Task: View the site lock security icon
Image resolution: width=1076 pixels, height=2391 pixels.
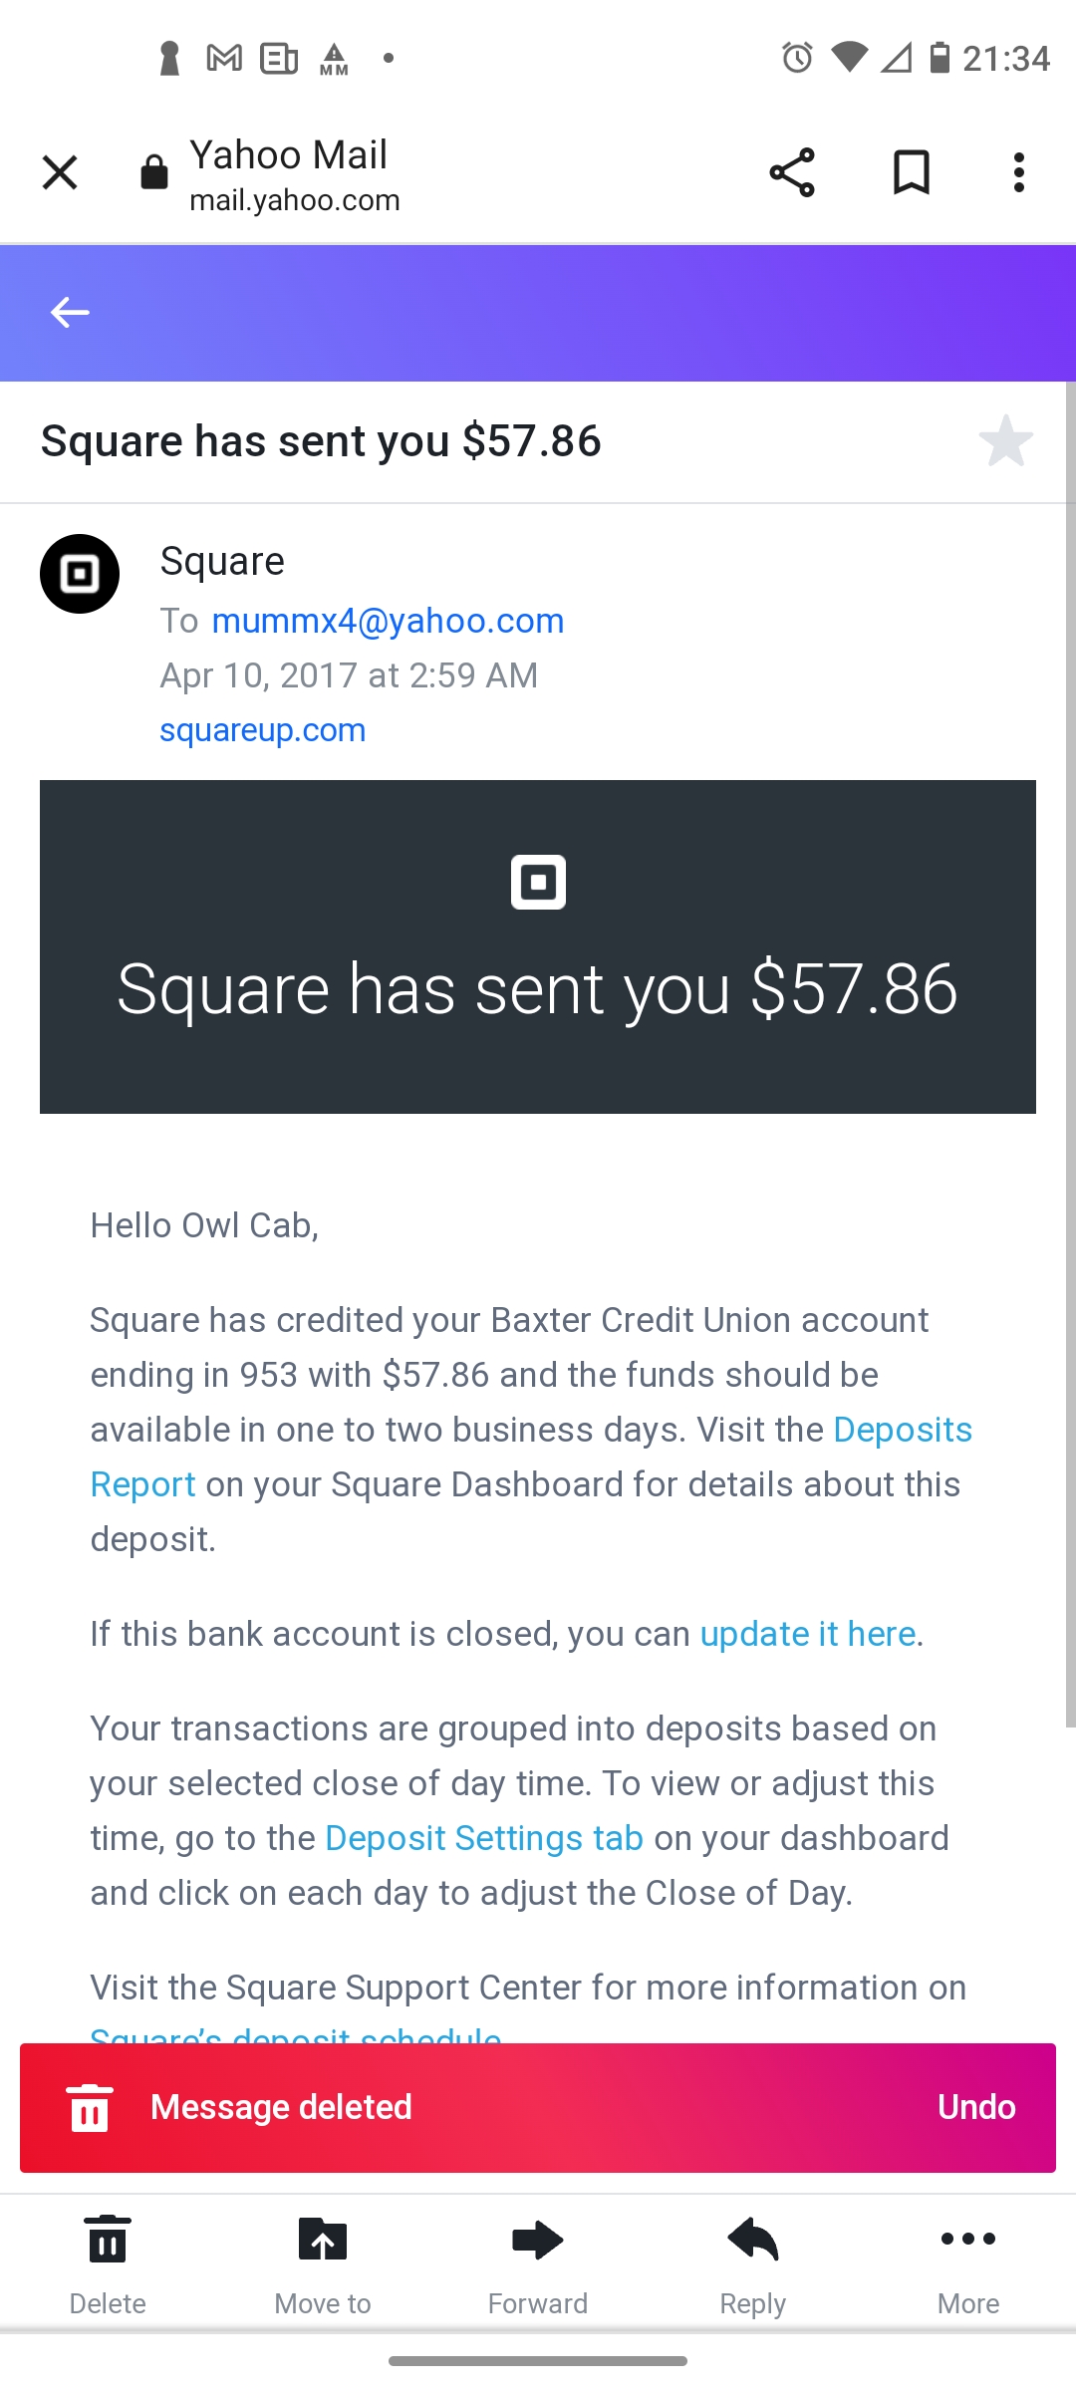Action: point(154,172)
